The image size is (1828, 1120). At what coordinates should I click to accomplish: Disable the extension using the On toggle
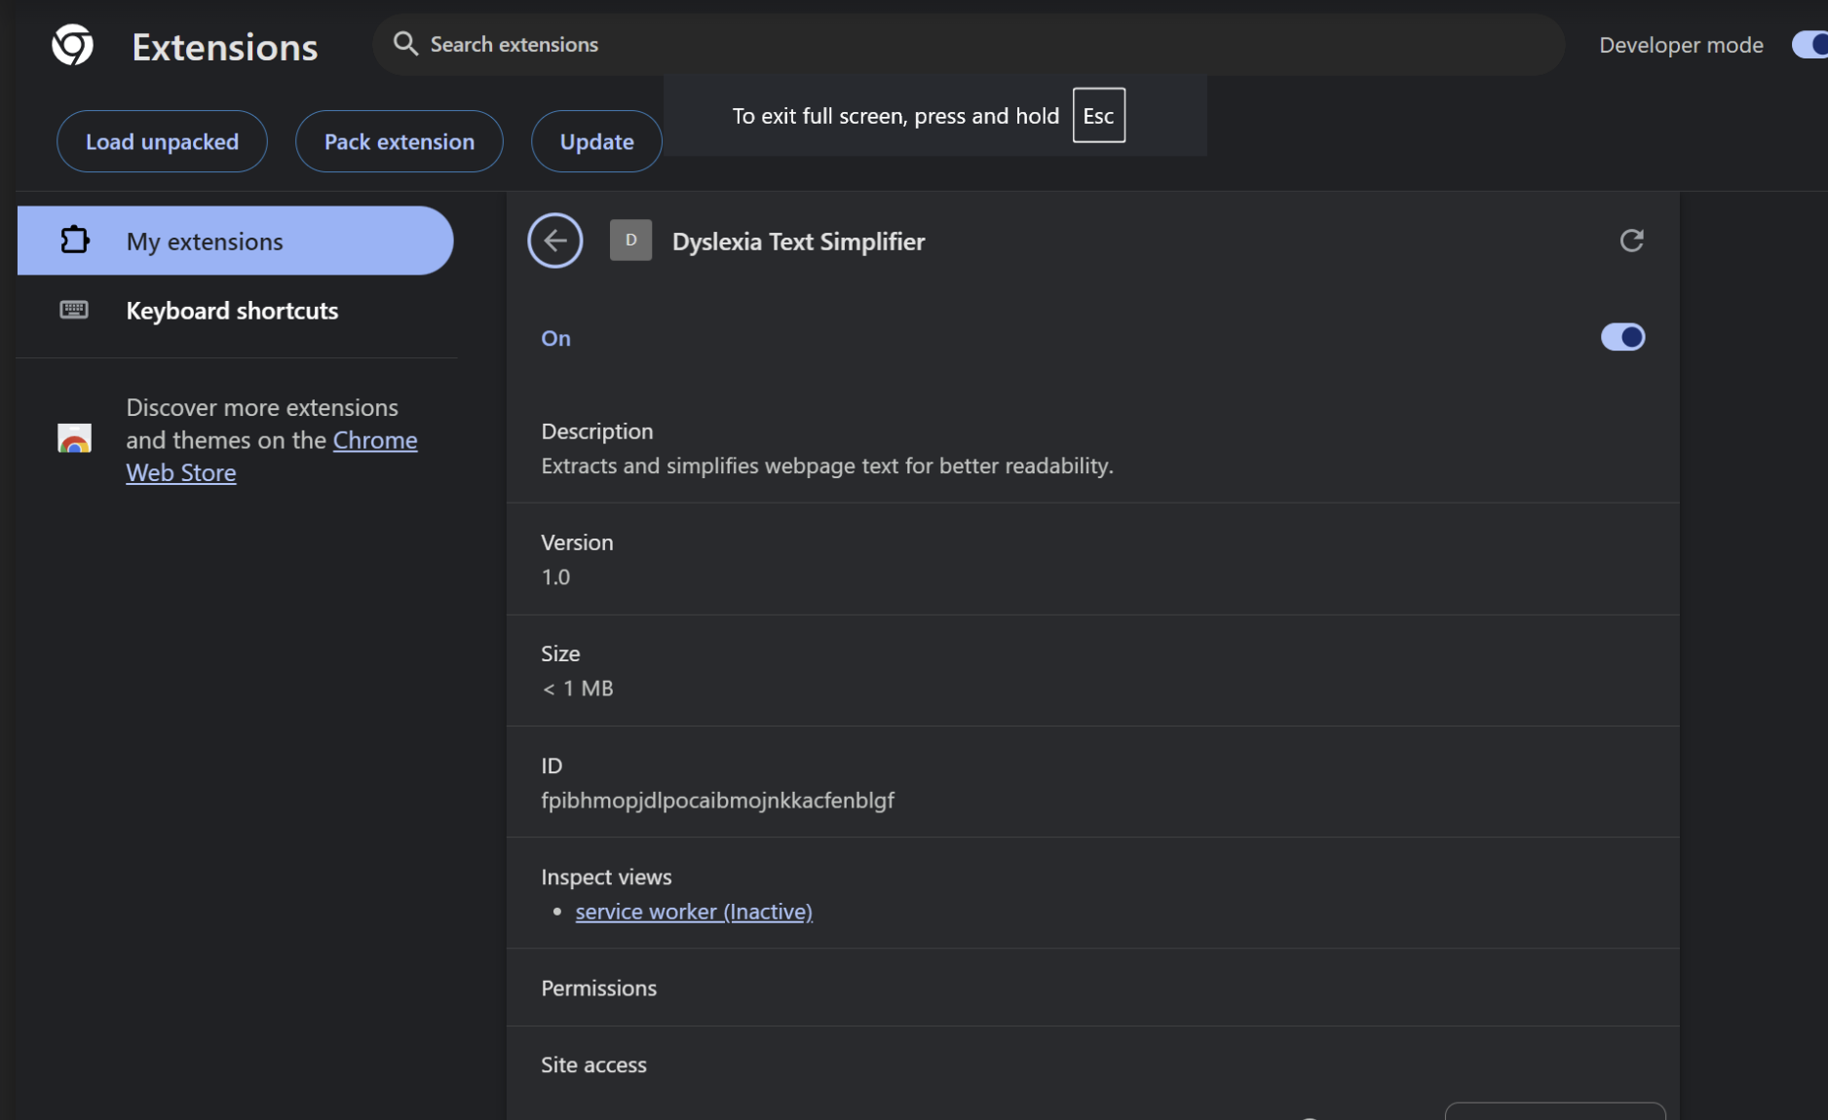point(1622,337)
